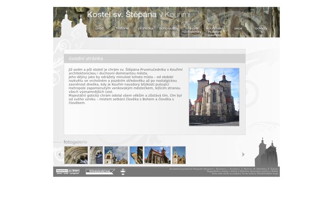The width and height of the screenshot is (333, 208).
Task: Select info pro návštěvníky in the menu
Action: coord(191,30)
